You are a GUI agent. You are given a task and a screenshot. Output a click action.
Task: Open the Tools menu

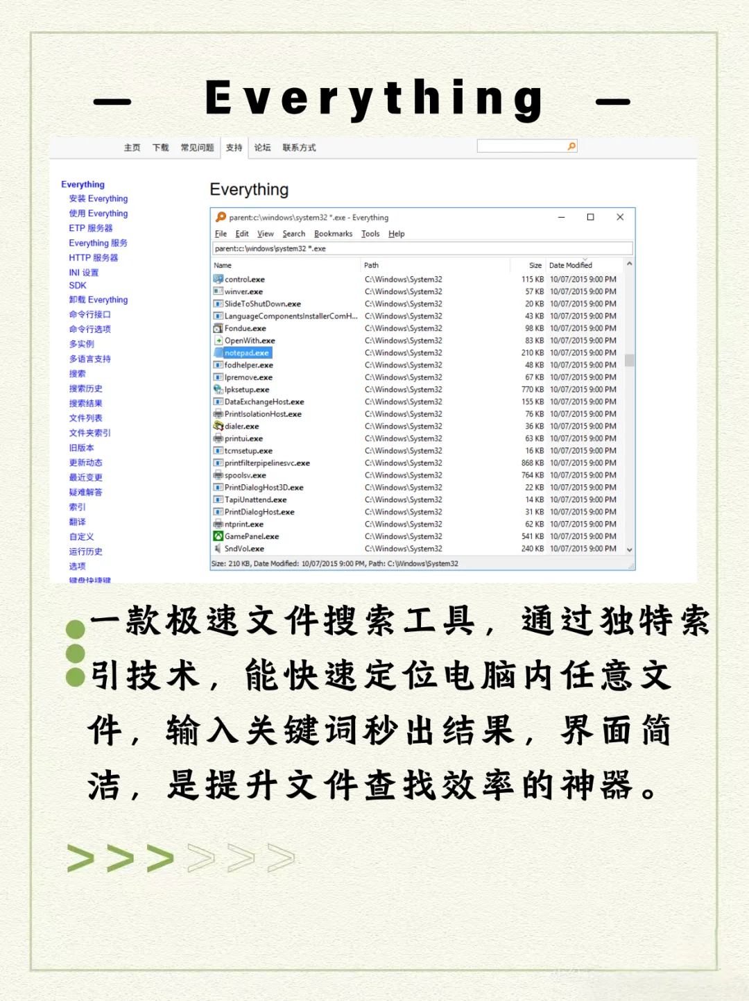(370, 234)
